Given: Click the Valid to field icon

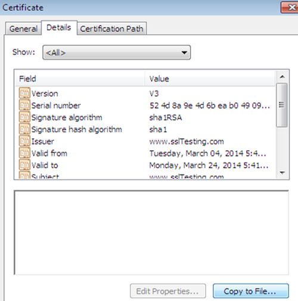Looking at the screenshot, I should [x=24, y=165].
